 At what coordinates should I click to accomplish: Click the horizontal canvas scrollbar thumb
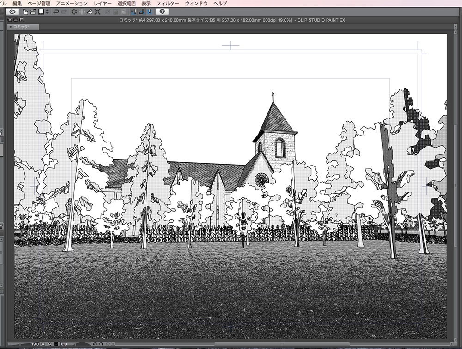point(282,344)
